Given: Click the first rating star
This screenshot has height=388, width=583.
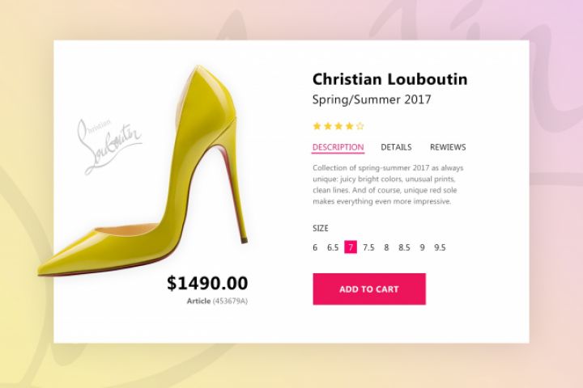Looking at the screenshot, I should [317, 126].
